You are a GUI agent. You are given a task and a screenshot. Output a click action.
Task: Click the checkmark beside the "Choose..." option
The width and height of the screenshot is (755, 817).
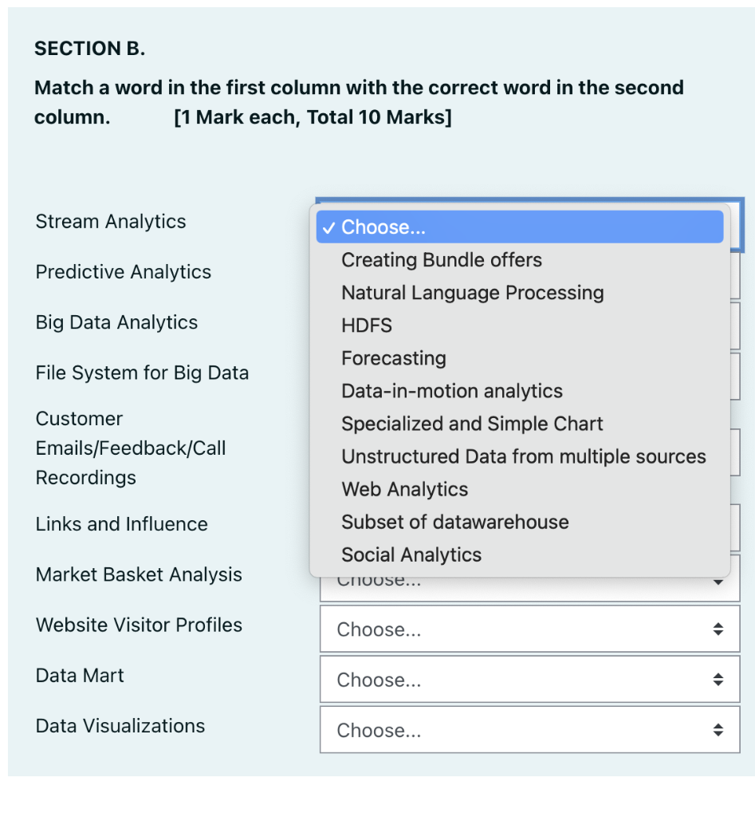328,227
